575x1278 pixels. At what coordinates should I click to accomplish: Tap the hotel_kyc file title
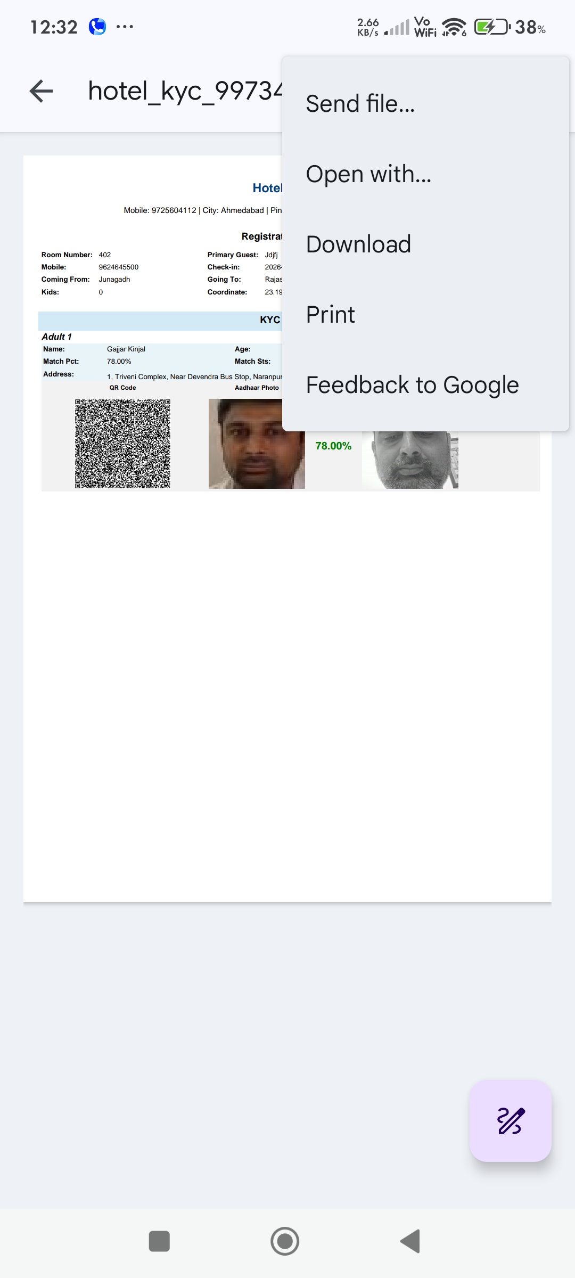pyautogui.click(x=185, y=91)
